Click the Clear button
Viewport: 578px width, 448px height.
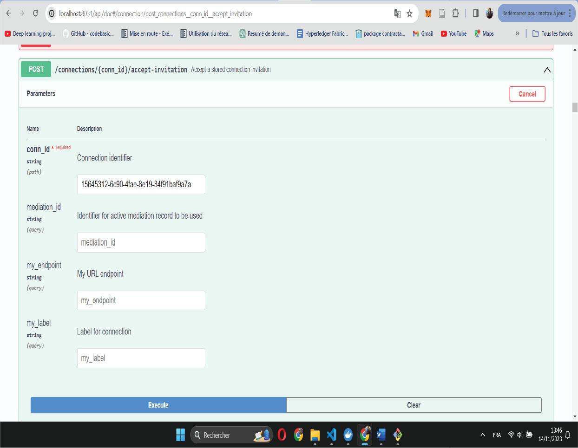(x=414, y=405)
